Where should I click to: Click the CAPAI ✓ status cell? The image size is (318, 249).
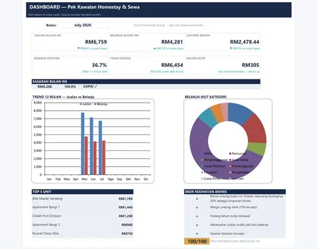pyautogui.click(x=90, y=86)
